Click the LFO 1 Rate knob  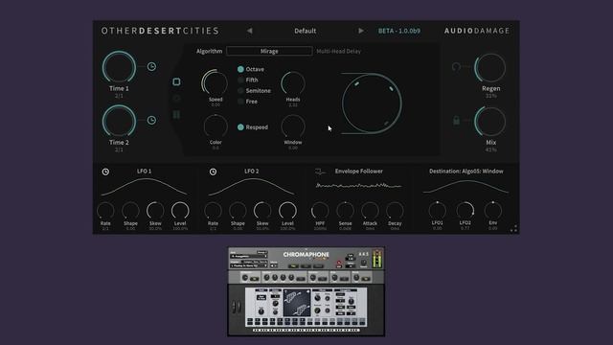coord(105,211)
